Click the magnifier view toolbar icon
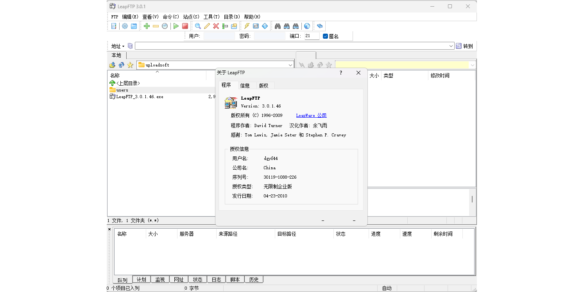 tap(198, 26)
